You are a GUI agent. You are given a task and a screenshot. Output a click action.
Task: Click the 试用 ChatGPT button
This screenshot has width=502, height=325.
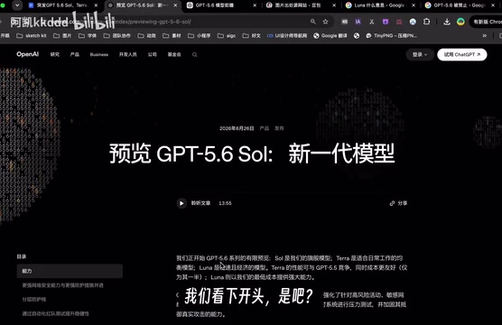tap(462, 55)
